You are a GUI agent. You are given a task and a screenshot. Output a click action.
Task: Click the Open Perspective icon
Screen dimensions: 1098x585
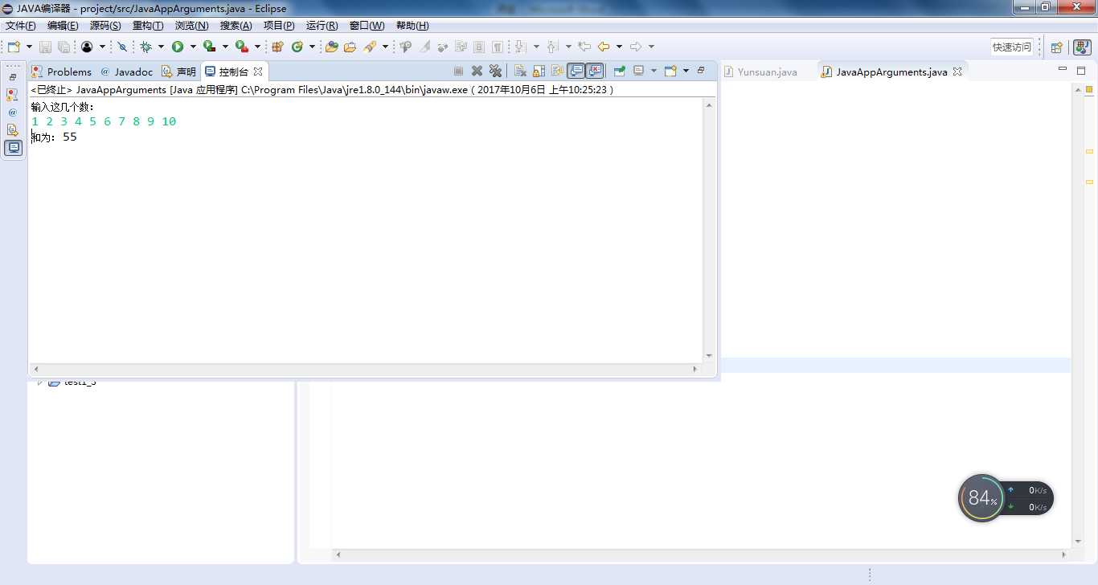(x=1057, y=47)
